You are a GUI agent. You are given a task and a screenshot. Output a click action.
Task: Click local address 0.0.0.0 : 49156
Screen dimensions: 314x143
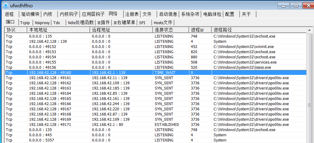coord(43,68)
